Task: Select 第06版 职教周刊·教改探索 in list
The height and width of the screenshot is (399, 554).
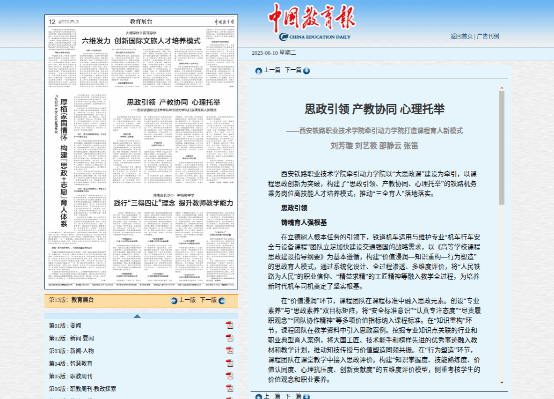Action: [83, 389]
